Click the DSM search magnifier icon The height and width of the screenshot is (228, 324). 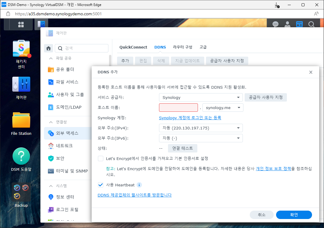coord(311,24)
